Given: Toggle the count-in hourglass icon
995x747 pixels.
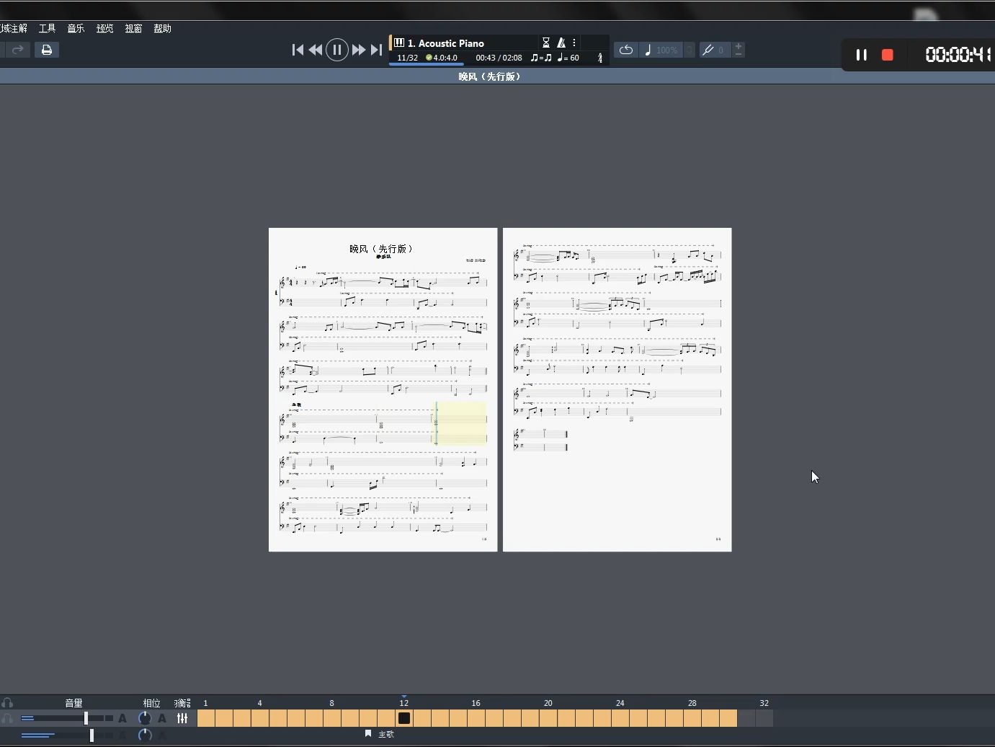Looking at the screenshot, I should 546,43.
